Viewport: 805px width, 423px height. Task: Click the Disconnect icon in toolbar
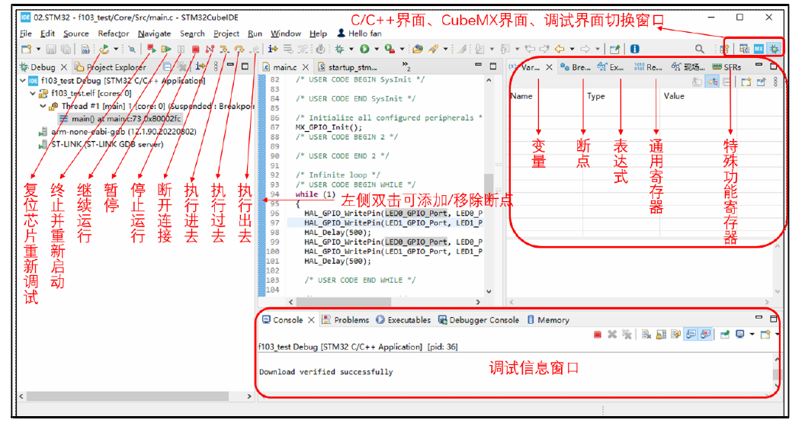pyautogui.click(x=210, y=50)
